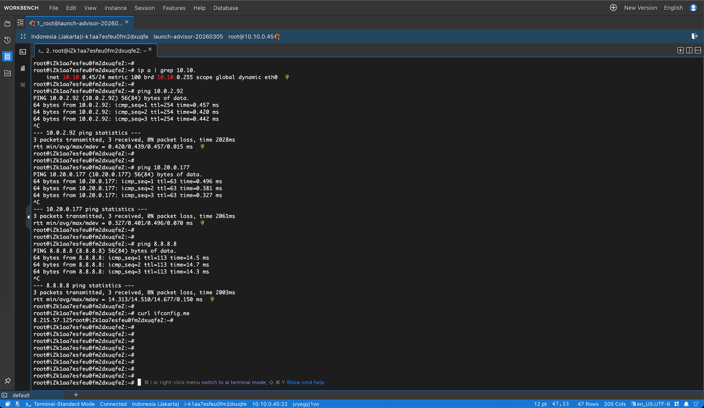Split the terminal vertically with the split icon
Screen dimensions: 704x408
click(x=689, y=50)
